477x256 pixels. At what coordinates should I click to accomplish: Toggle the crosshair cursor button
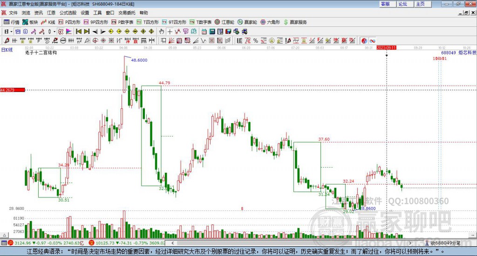coord(170,32)
